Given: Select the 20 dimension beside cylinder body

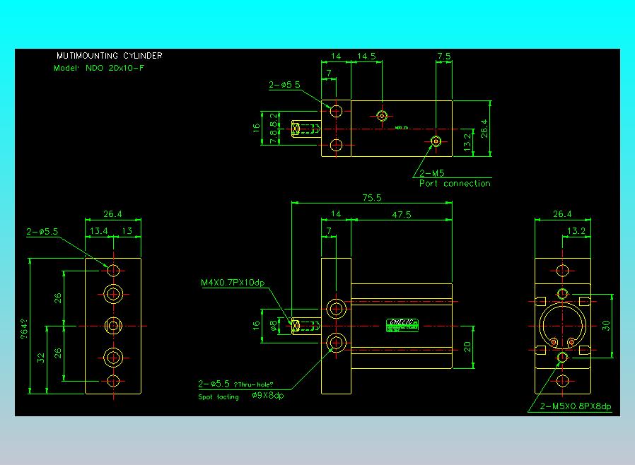Looking at the screenshot, I should (x=467, y=346).
